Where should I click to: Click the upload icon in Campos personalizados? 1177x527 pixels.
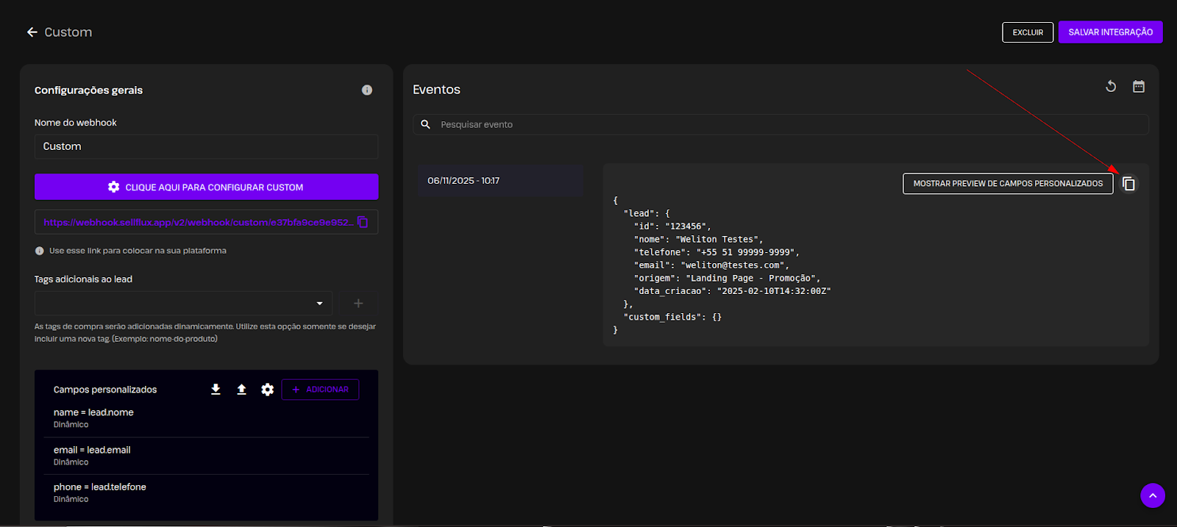click(241, 390)
